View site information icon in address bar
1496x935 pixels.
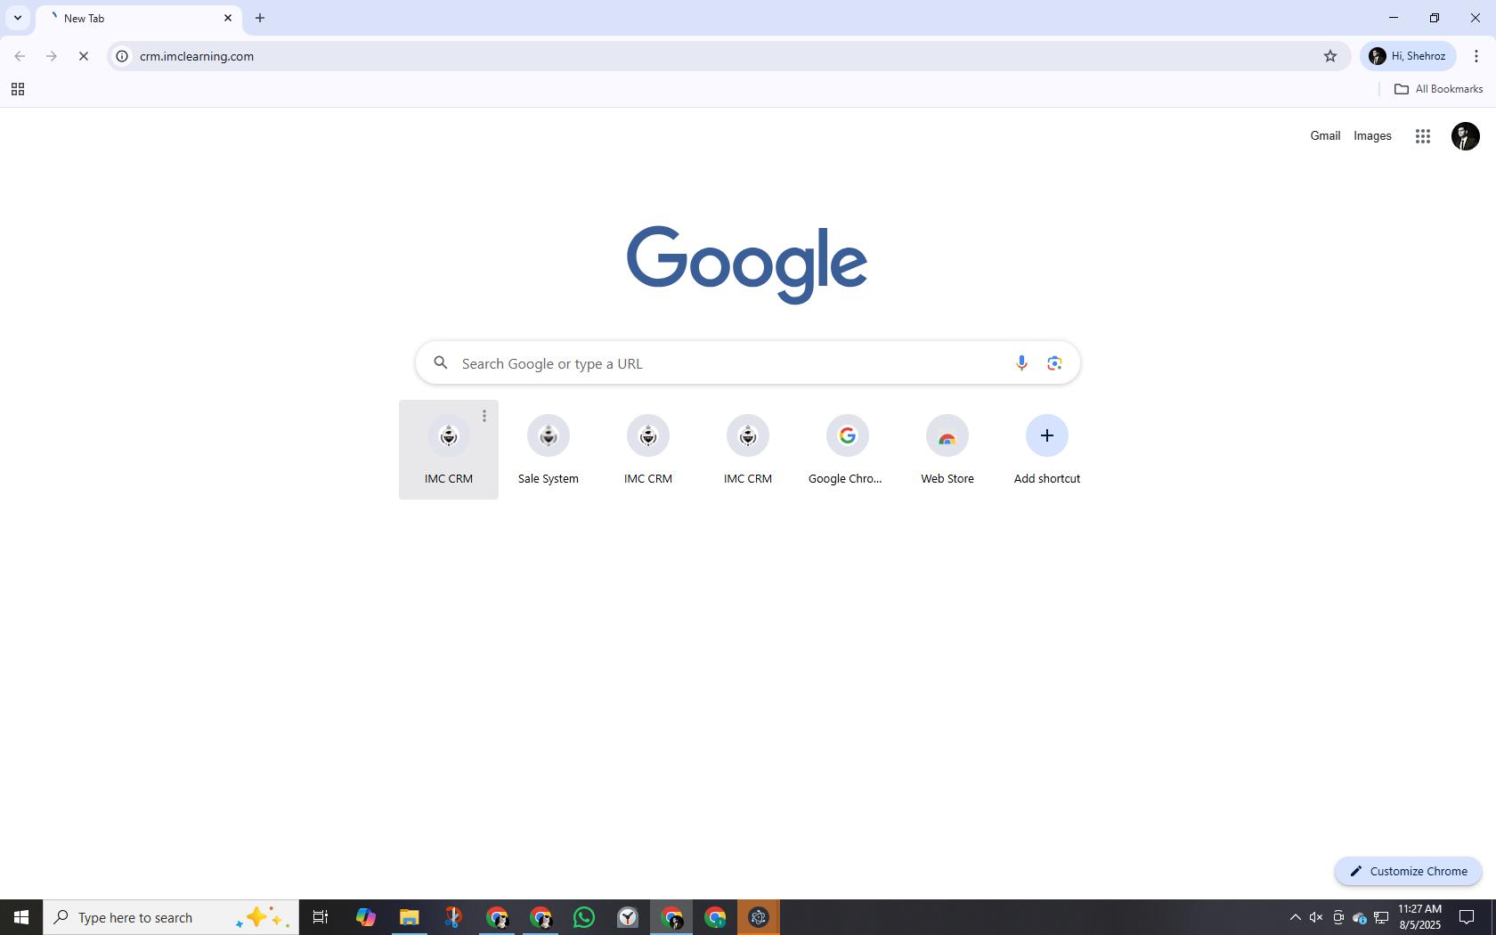pyautogui.click(x=122, y=56)
